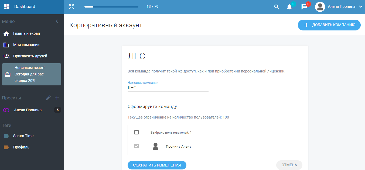This screenshot has height=170, width=365.
Task: Toggle the Пронина Алена user checkbox
Action: tap(137, 146)
